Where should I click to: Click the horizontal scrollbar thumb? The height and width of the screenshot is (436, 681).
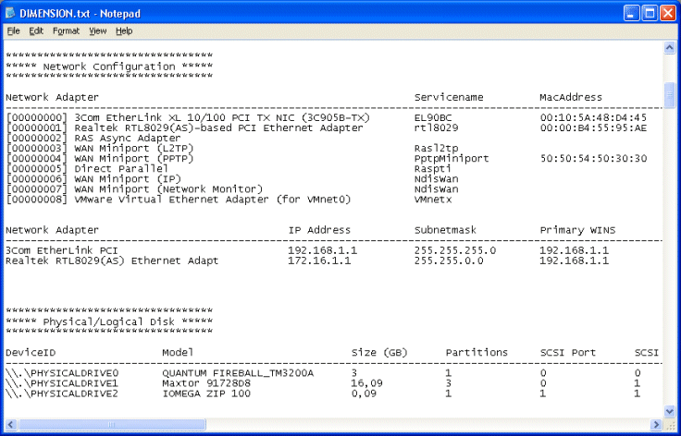112,424
